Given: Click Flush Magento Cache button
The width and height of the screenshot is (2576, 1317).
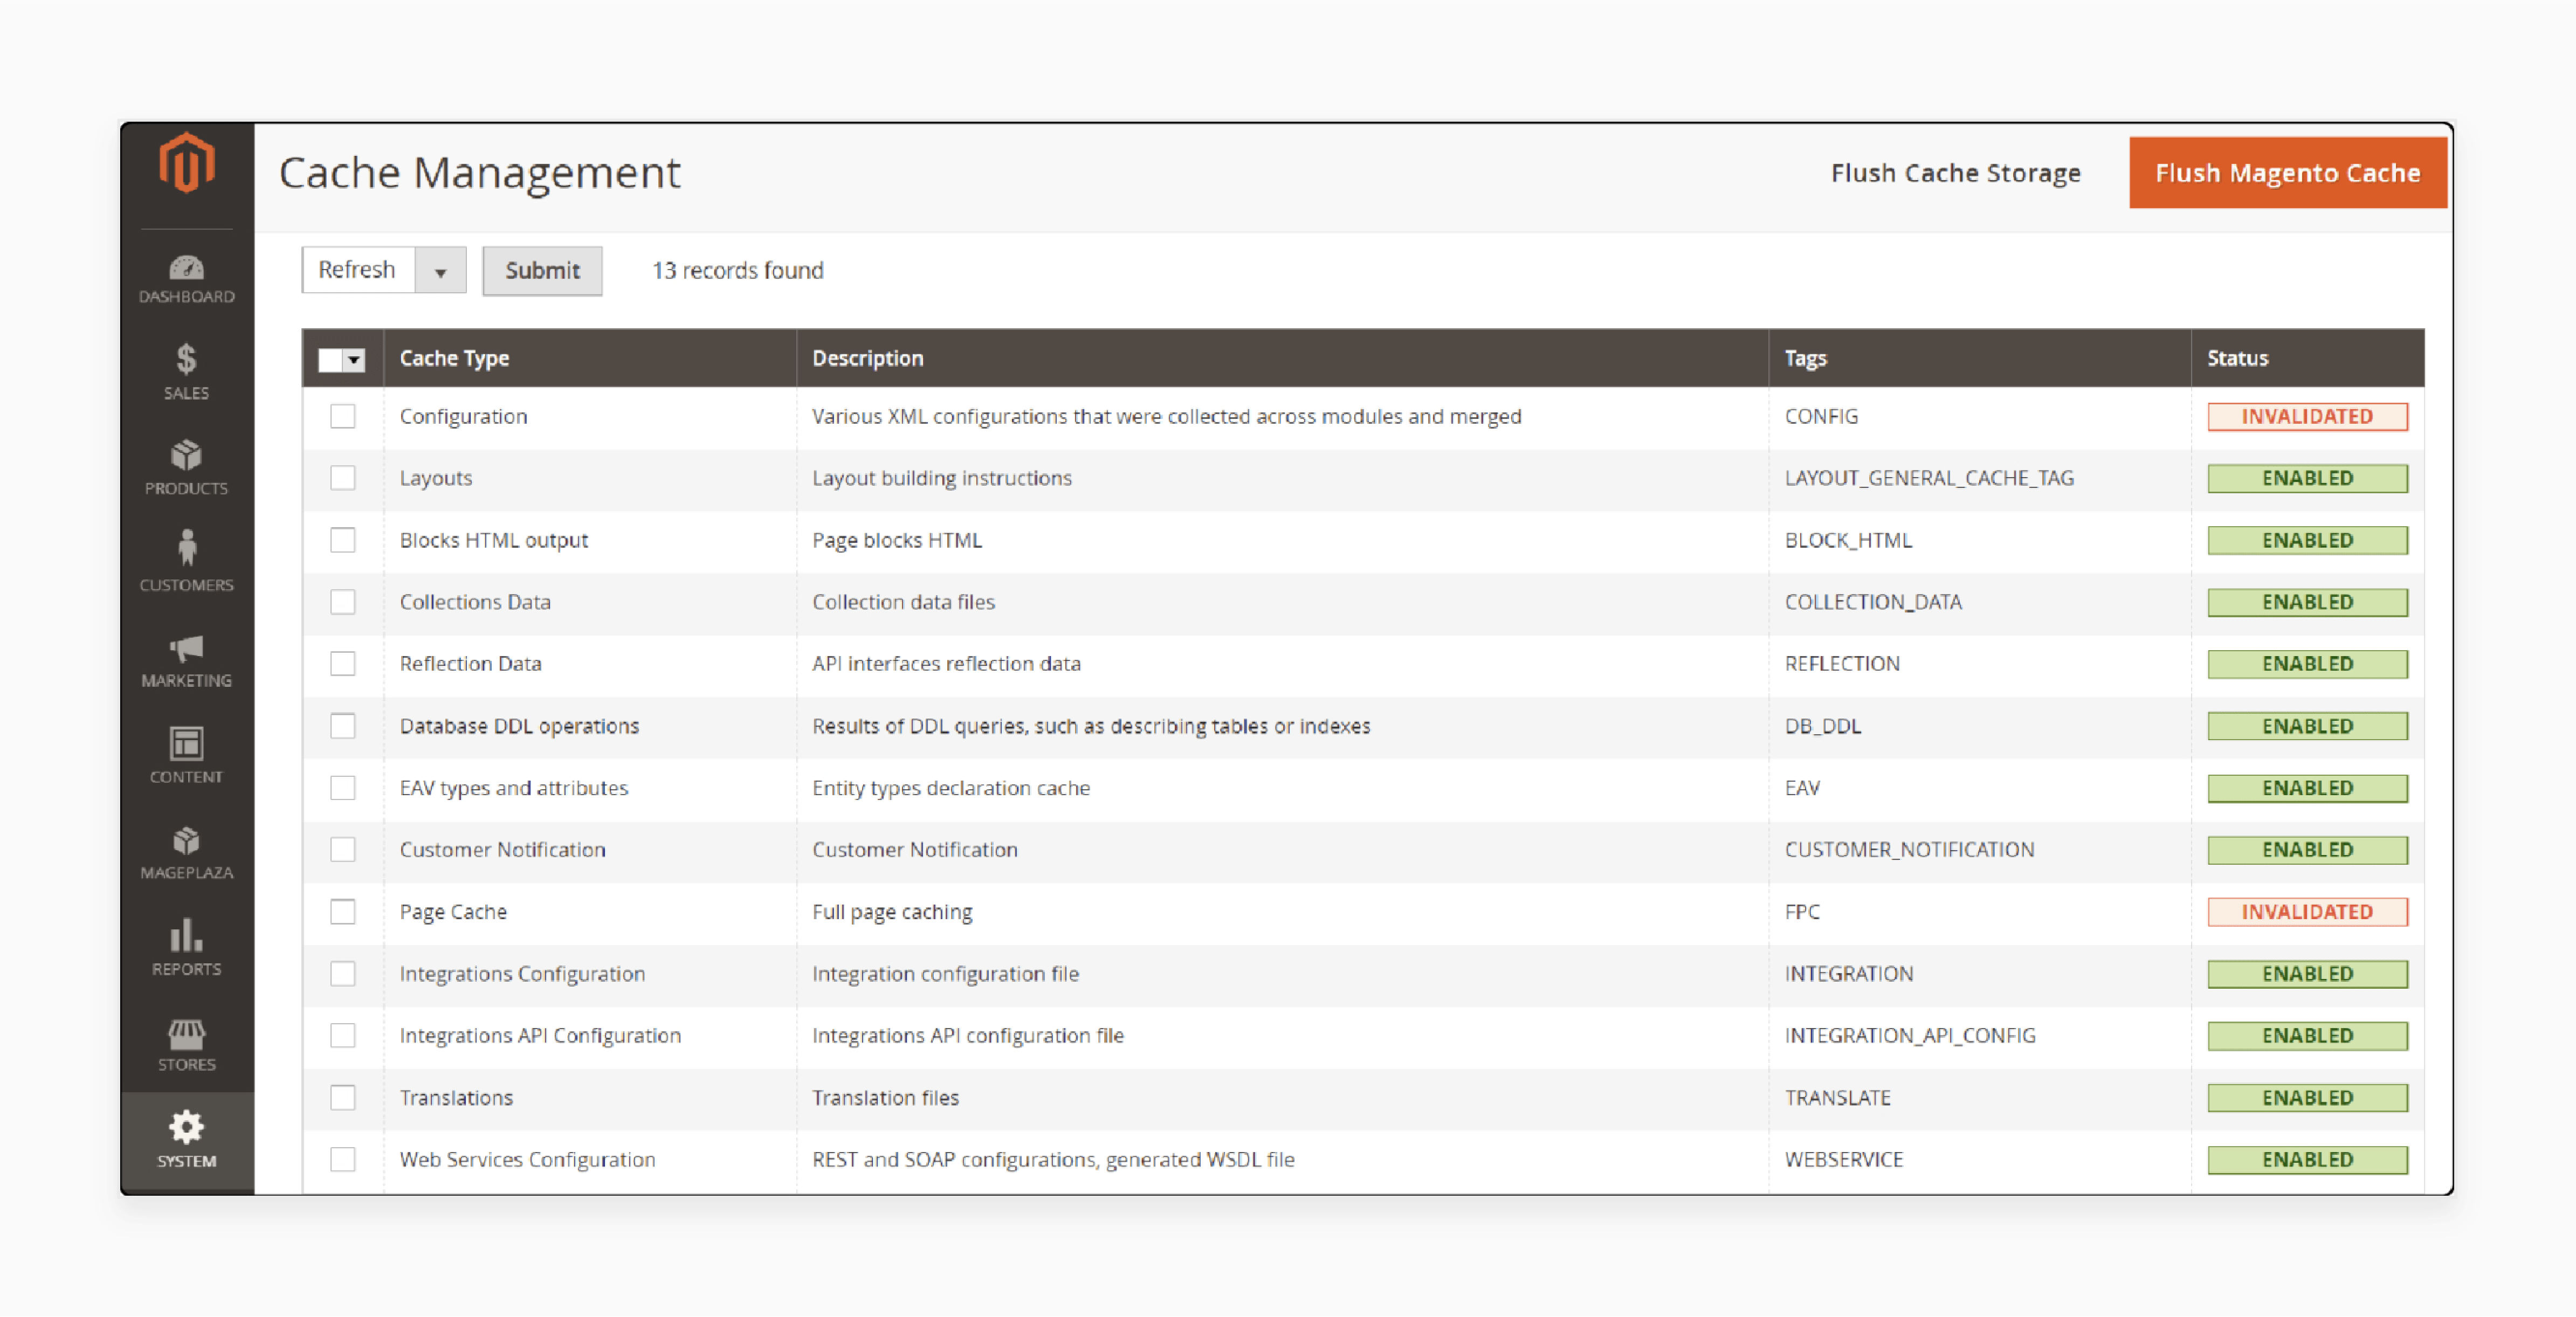Looking at the screenshot, I should 2288,173.
